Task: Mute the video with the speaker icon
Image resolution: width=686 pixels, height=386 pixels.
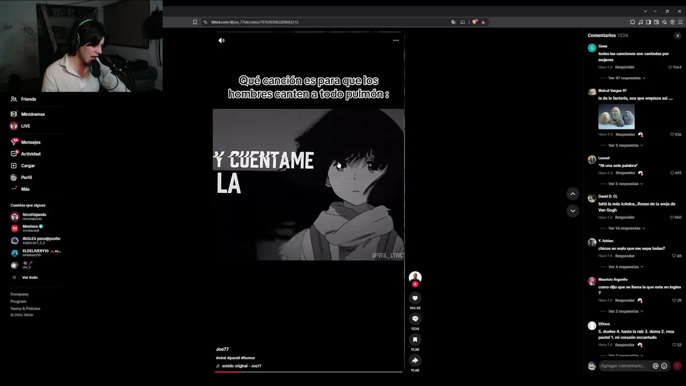Action: coord(221,40)
